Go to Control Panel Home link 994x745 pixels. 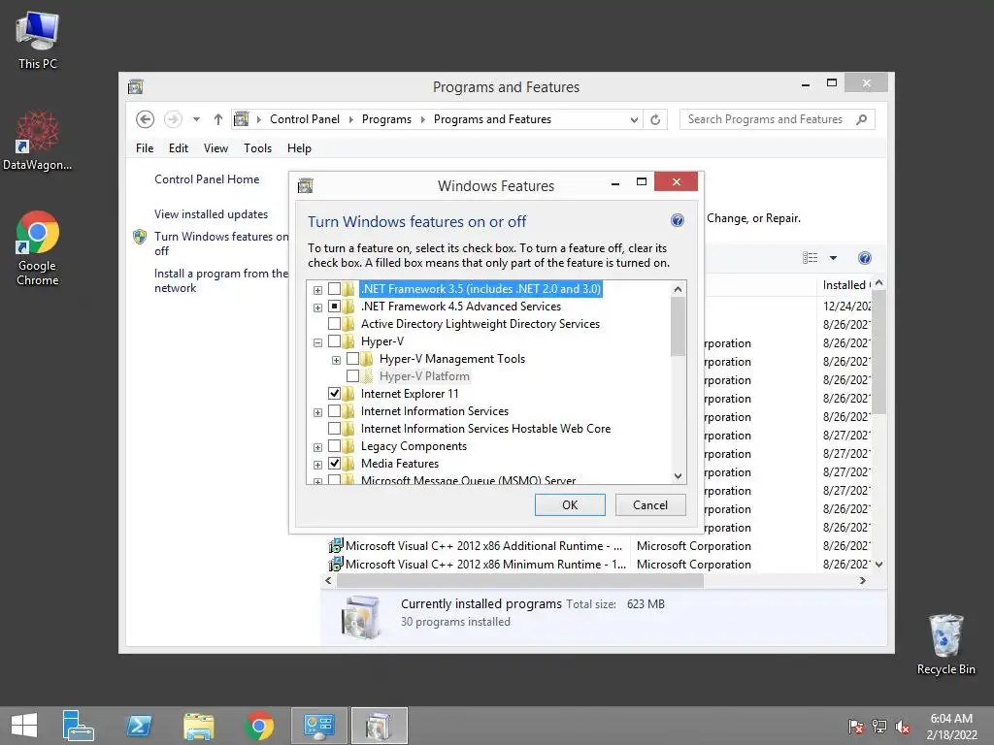coord(207,179)
